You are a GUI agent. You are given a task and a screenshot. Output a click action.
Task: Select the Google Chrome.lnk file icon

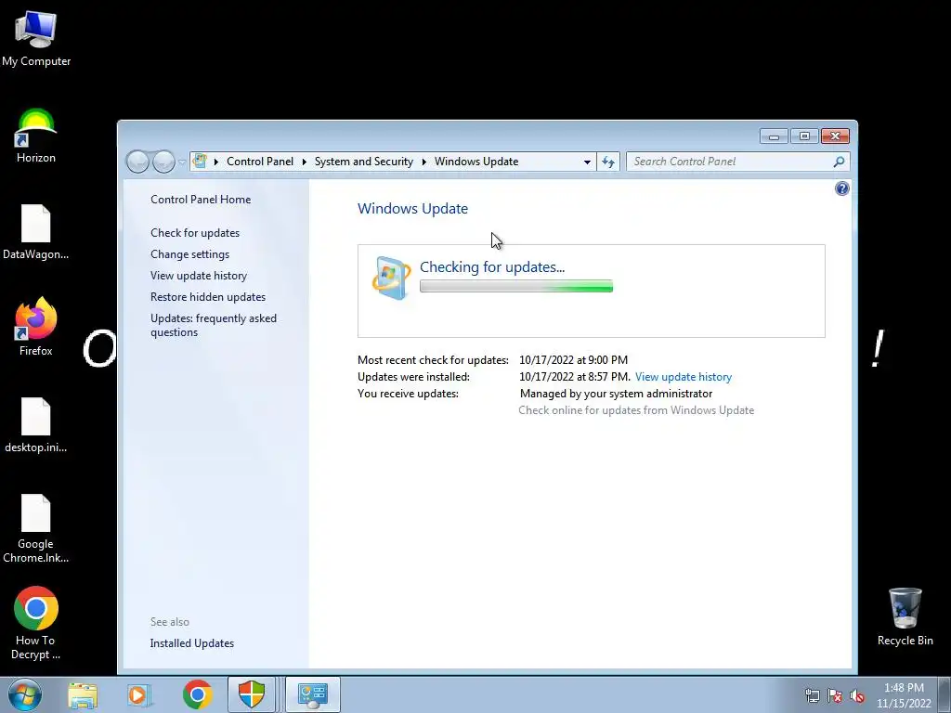pos(36,528)
